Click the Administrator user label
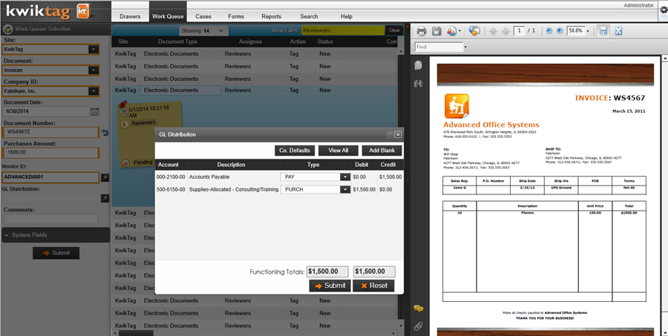 (x=638, y=5)
